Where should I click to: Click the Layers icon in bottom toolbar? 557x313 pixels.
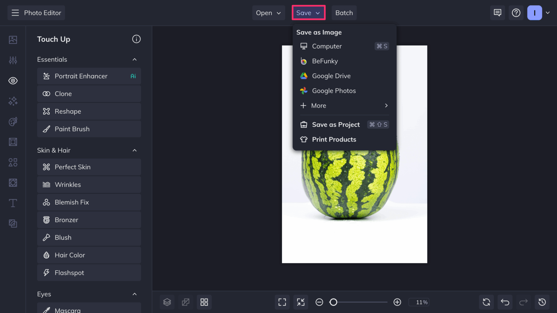click(167, 302)
